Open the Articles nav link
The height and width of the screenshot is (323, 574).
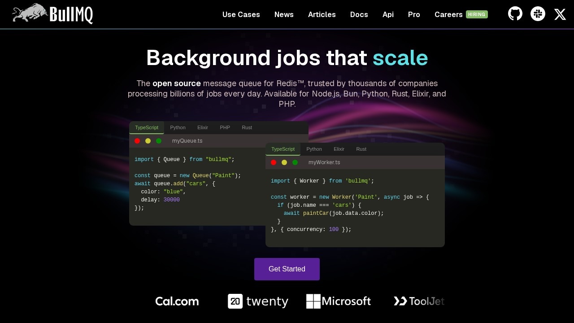pos(322,14)
